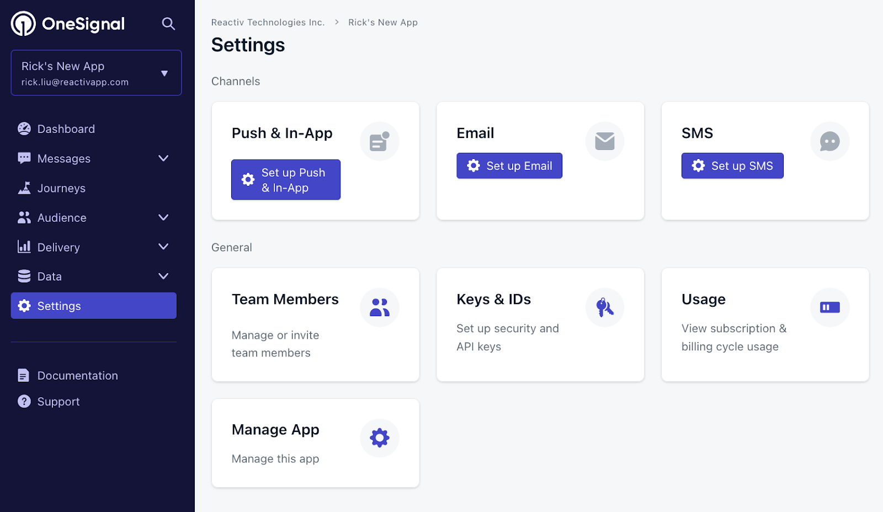Click the Usage card icon

pyautogui.click(x=829, y=307)
